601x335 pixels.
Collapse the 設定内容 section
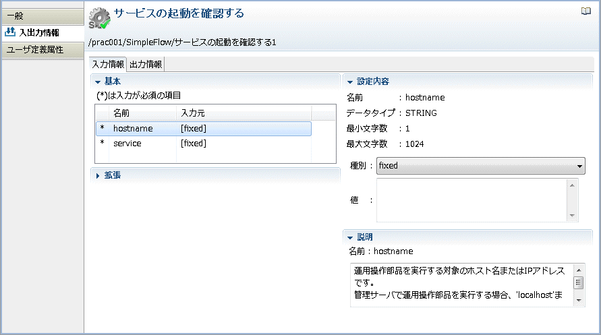click(x=350, y=82)
